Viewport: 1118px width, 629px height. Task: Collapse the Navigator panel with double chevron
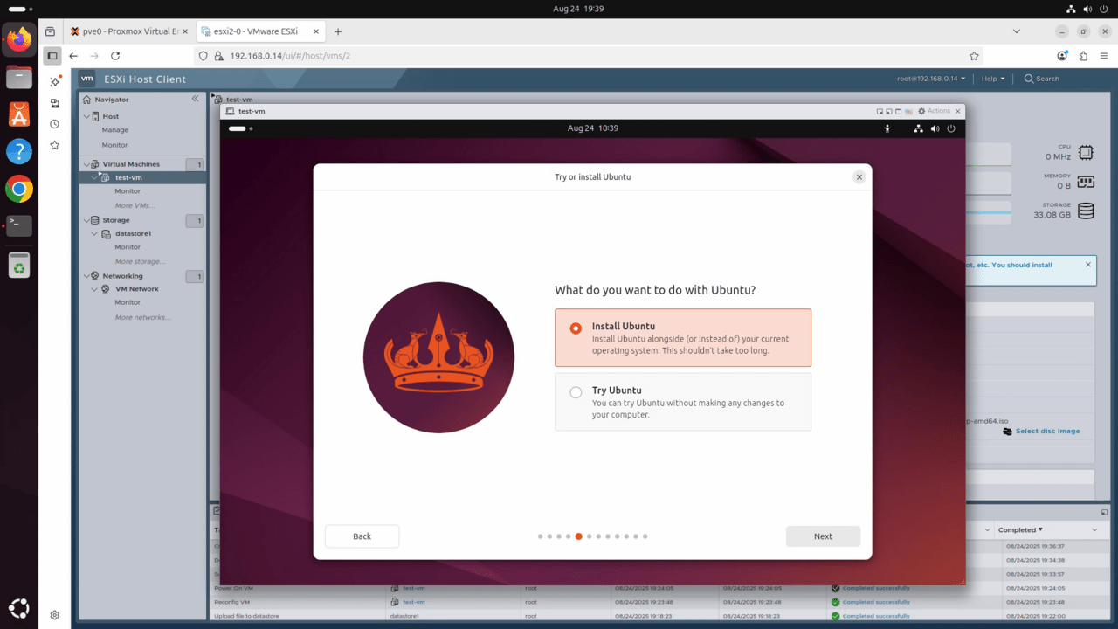click(x=195, y=99)
